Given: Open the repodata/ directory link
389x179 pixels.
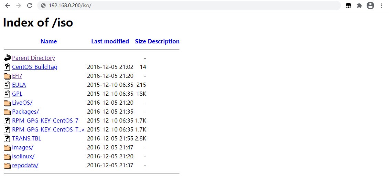Looking at the screenshot, I should tap(25, 165).
